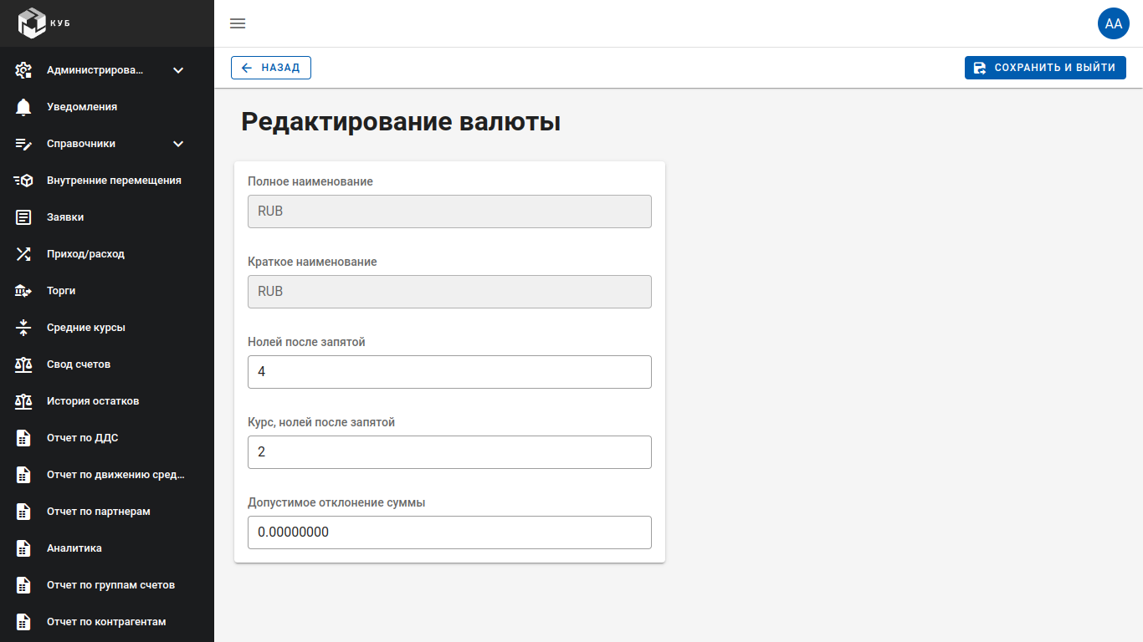Click the Полное наименование label

pos(310,181)
